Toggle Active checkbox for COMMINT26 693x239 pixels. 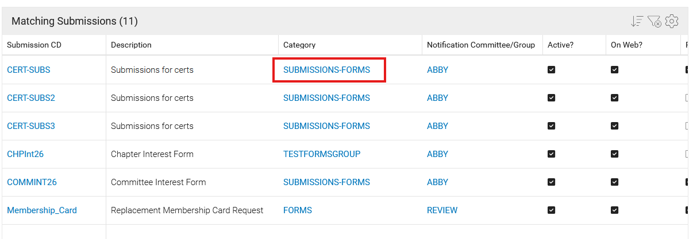click(x=552, y=182)
